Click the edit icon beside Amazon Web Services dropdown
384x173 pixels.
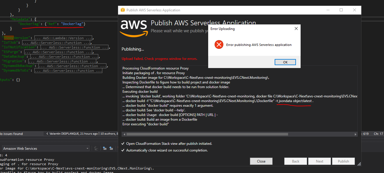pyautogui.click(x=96, y=148)
